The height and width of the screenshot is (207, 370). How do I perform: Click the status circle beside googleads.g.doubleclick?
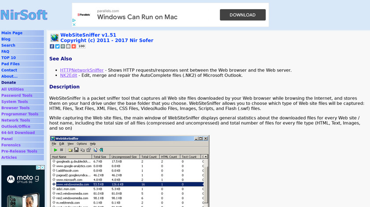[x=54, y=161]
